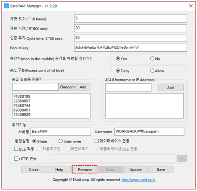Open the www.nurit.co.kr link
The height and width of the screenshot is (191, 197).
139,180
